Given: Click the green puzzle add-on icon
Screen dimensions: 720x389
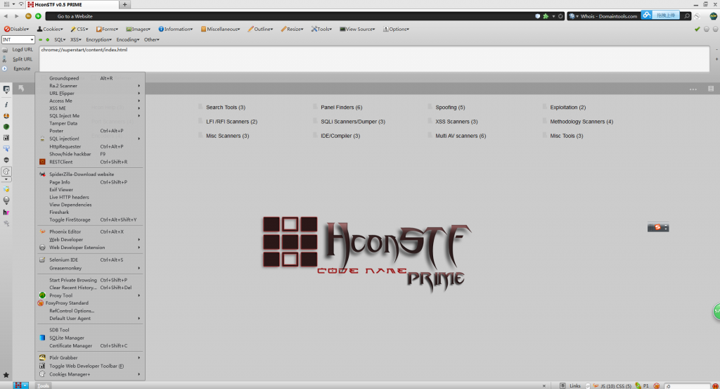Looking at the screenshot, I should click(546, 16).
